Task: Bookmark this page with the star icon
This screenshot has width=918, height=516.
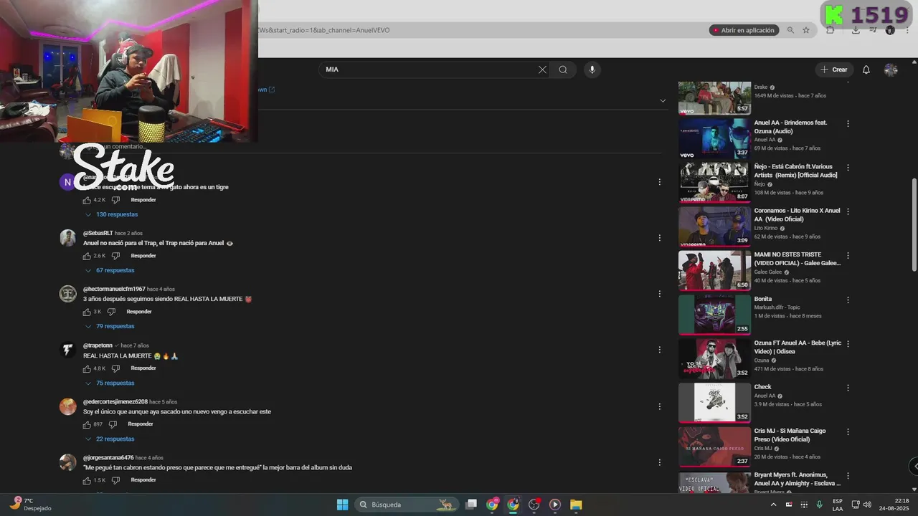Action: click(x=806, y=30)
